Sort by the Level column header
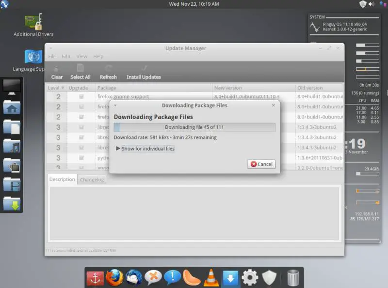388x288 pixels. (56, 88)
